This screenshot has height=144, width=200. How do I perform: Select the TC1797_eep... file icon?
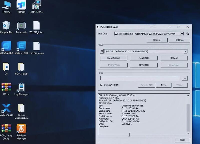36,48
